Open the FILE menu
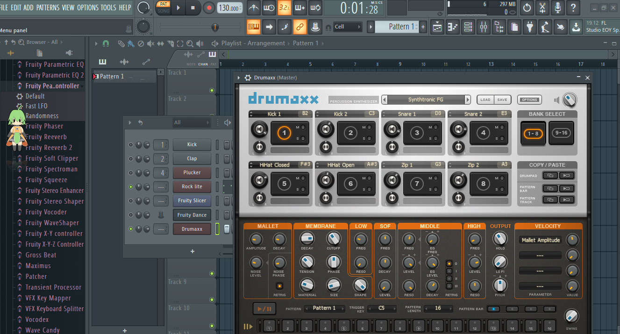 (4, 7)
